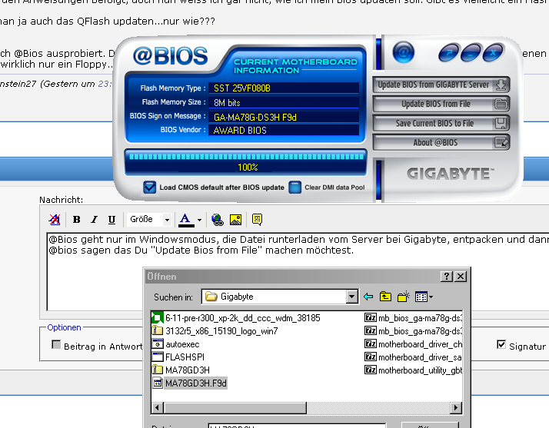
Task: Click the 100% BIOS progress bar
Action: pyautogui.click(x=246, y=162)
